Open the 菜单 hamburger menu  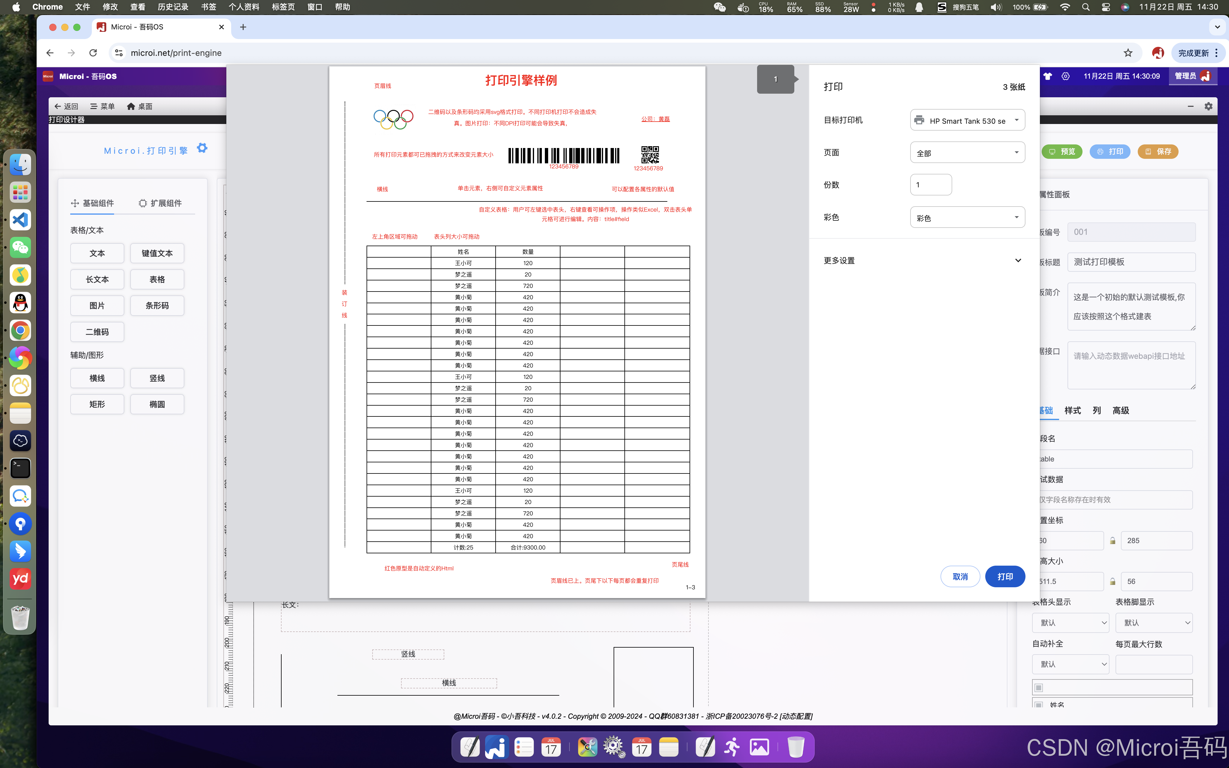102,106
